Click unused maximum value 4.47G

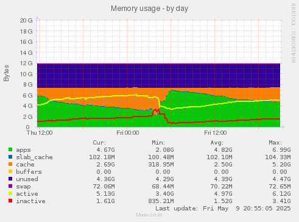[x=281, y=179]
